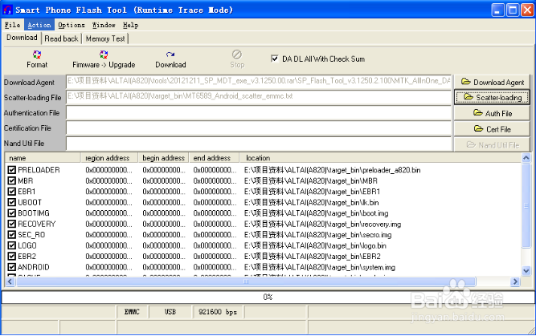536x336 pixels.
Task: Click the Format toolbar icon
Action: point(37,55)
